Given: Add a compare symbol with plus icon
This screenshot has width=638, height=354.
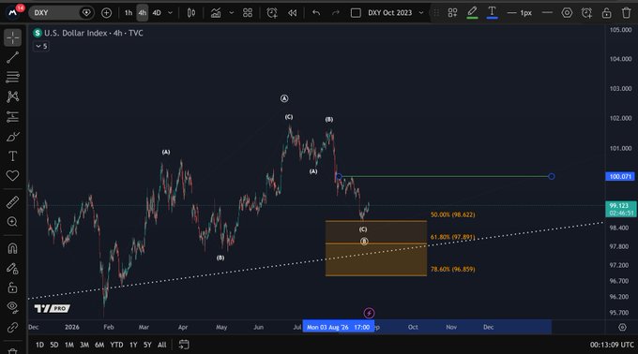Looking at the screenshot, I should [x=106, y=13].
